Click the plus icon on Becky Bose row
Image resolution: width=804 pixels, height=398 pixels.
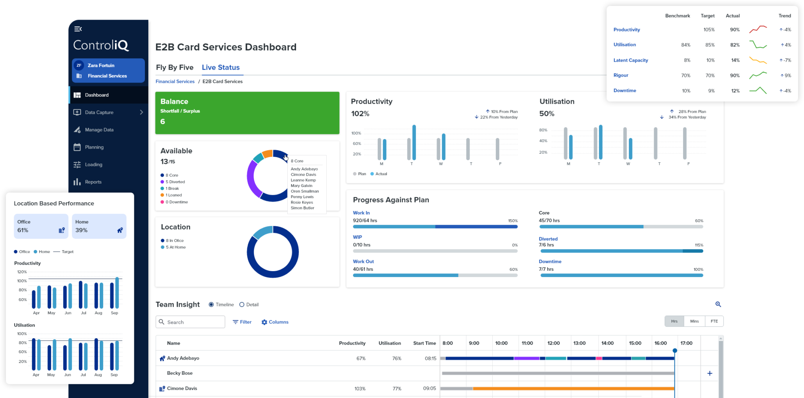click(709, 373)
